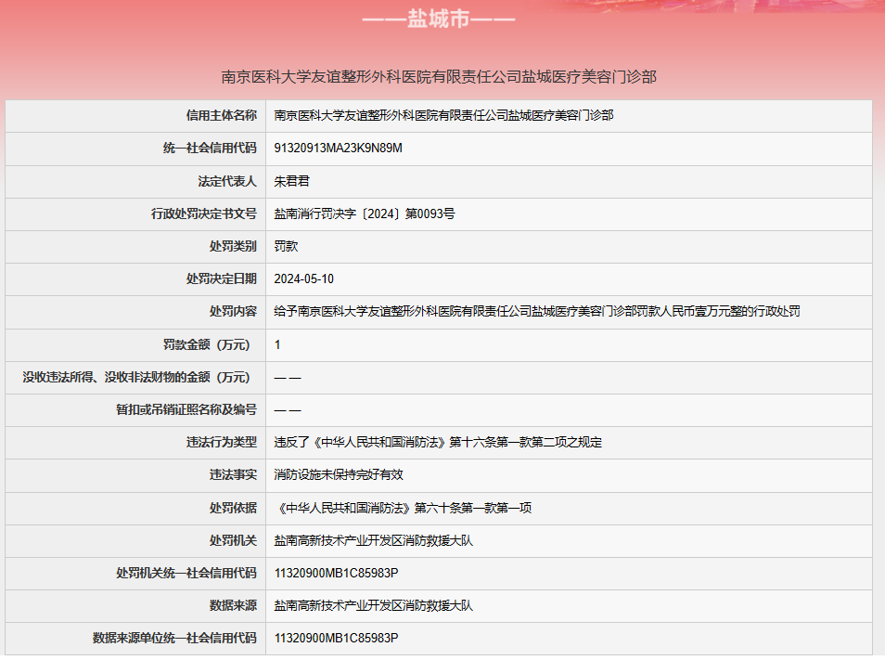885x660 pixels.
Task: Select the fine amount value 1
Action: pos(277,345)
